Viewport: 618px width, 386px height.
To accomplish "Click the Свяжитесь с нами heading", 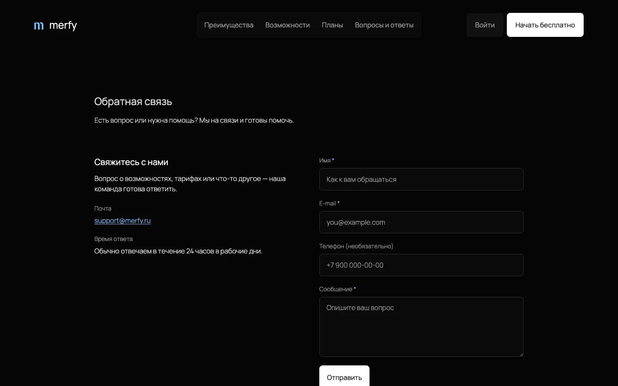I will coord(131,162).
